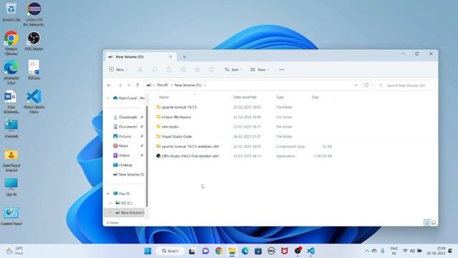Open the See more three-dots menu

pyautogui.click(x=281, y=70)
